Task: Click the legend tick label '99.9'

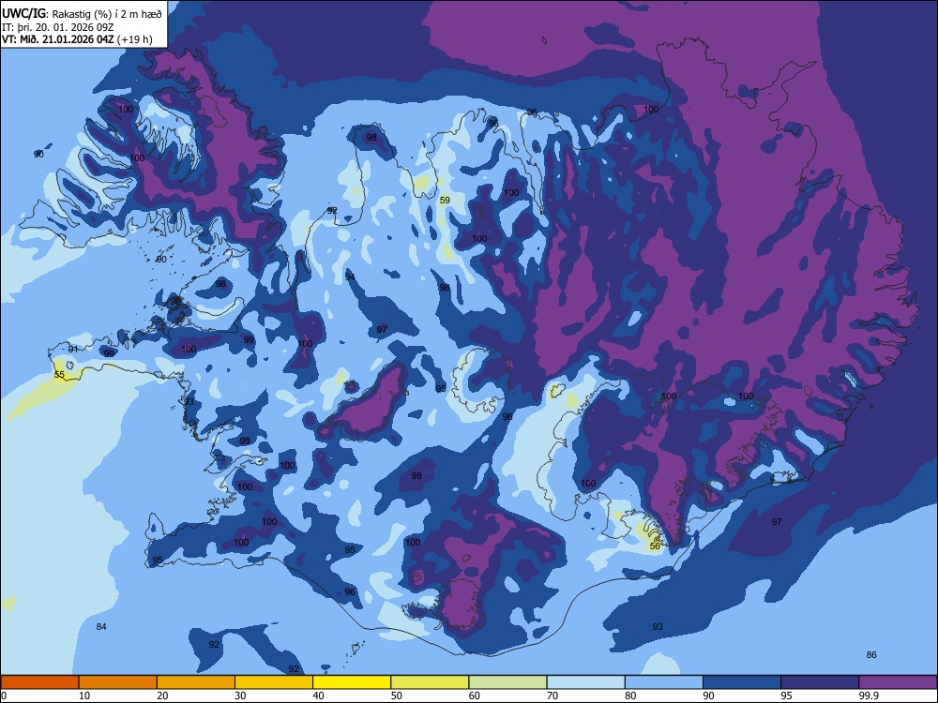Action: pos(868,696)
